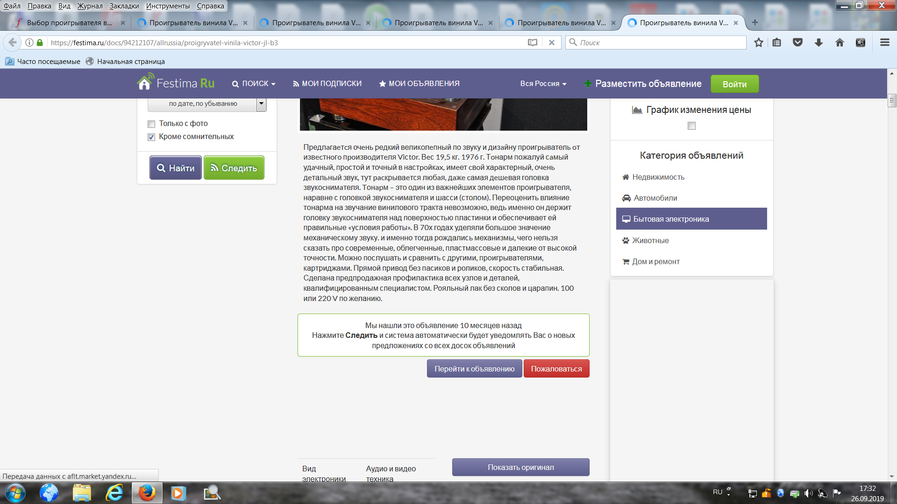Expand the sort order dropdown arrow
Image resolution: width=897 pixels, height=504 pixels.
tap(261, 104)
